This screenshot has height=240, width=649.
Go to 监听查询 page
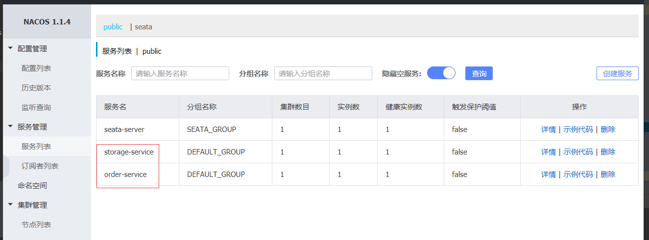point(36,108)
